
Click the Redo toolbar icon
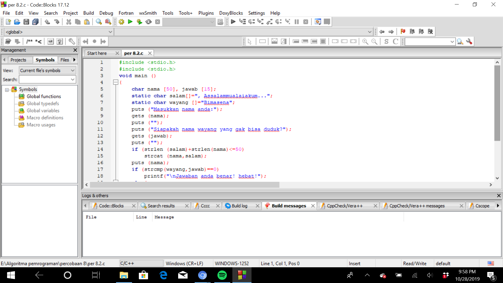[57, 22]
